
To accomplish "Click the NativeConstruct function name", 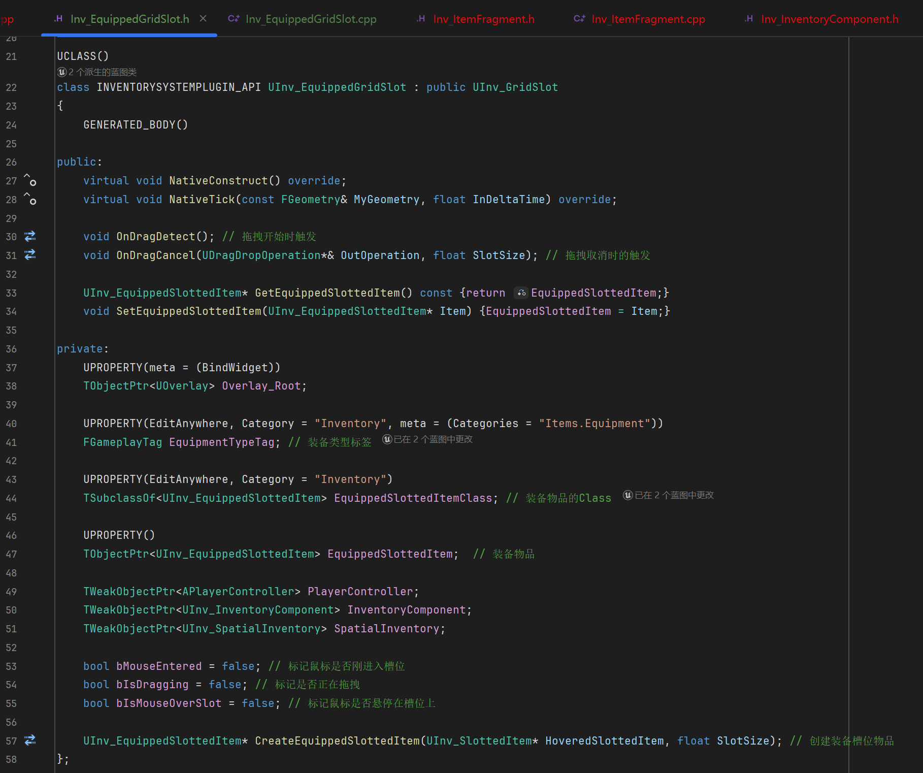I will 218,181.
